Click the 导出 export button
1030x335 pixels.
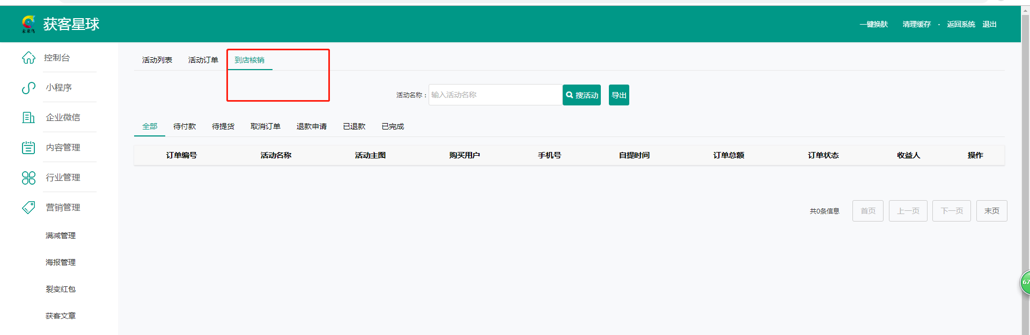619,95
